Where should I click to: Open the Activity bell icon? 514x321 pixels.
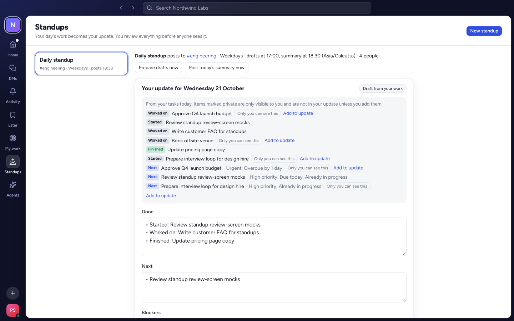(x=13, y=92)
